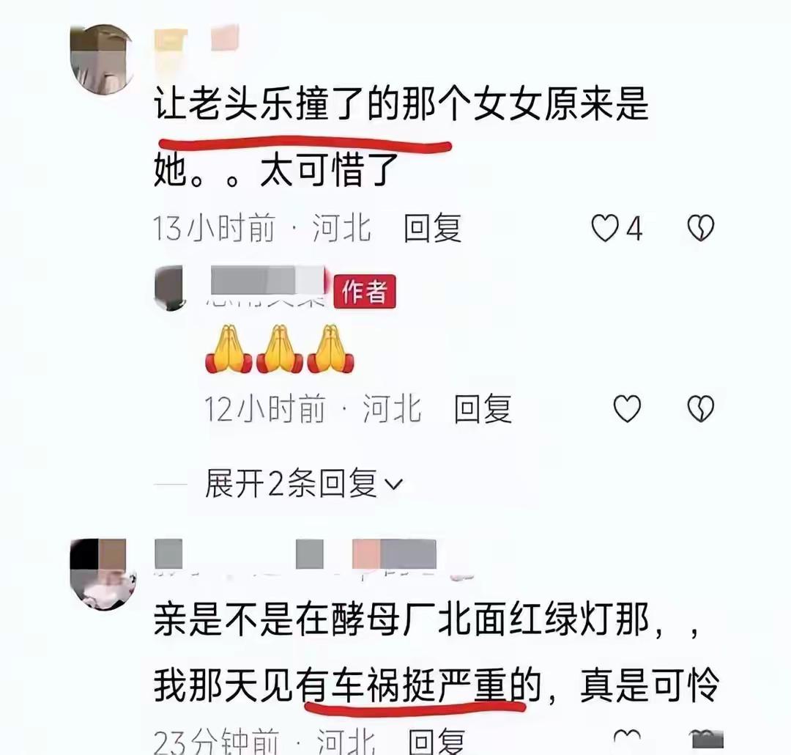Reply to the 23分钟前 comment via 回复
This screenshot has width=791, height=755.
[x=437, y=741]
